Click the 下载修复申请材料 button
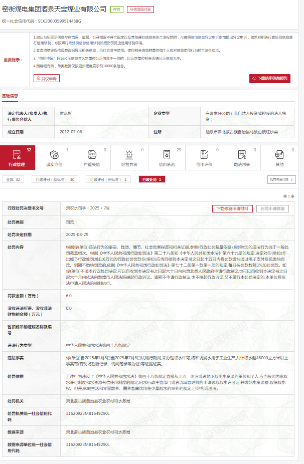The image size is (304, 464). [233, 208]
